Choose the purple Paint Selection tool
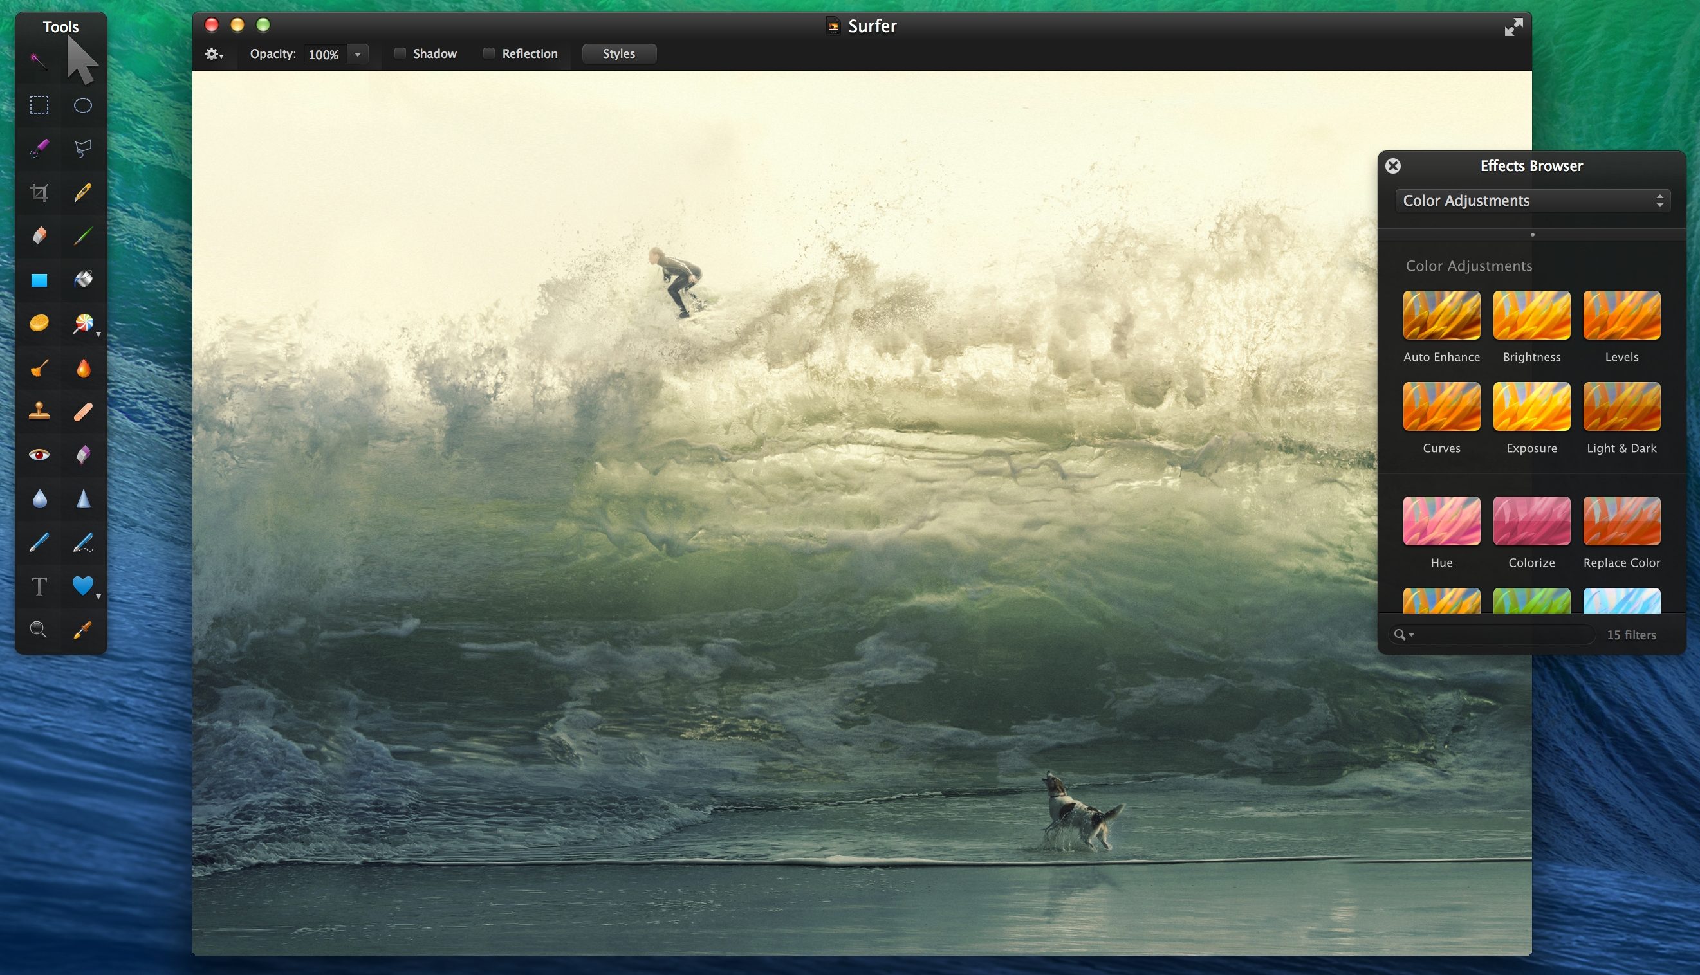The width and height of the screenshot is (1700, 975). click(x=39, y=148)
